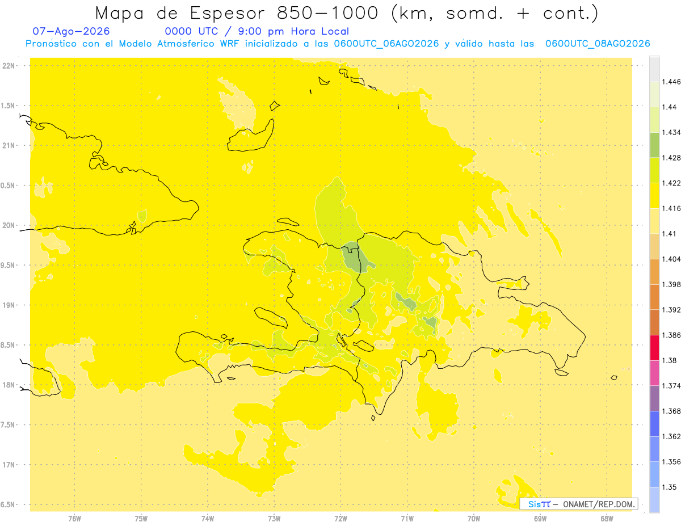Screen dimensions: 681x526
Task: Click the '76W' longitude axis label
Action: 74,519
